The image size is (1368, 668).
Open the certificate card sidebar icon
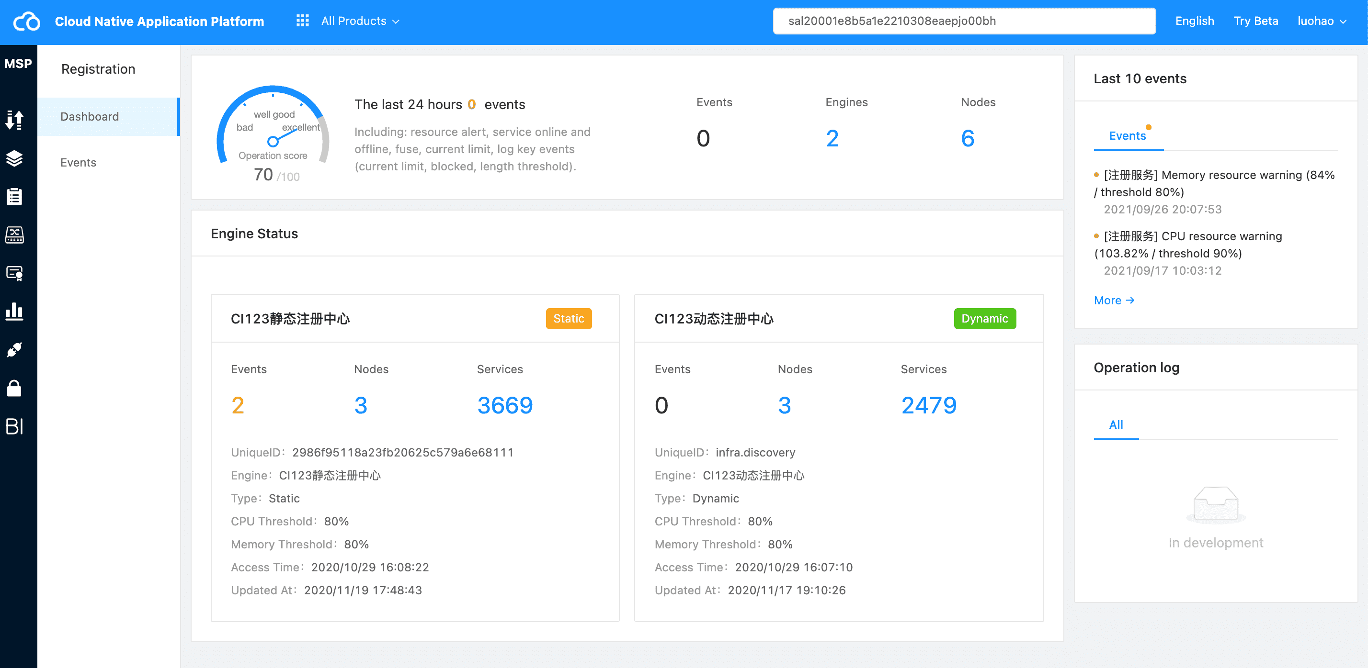click(14, 273)
